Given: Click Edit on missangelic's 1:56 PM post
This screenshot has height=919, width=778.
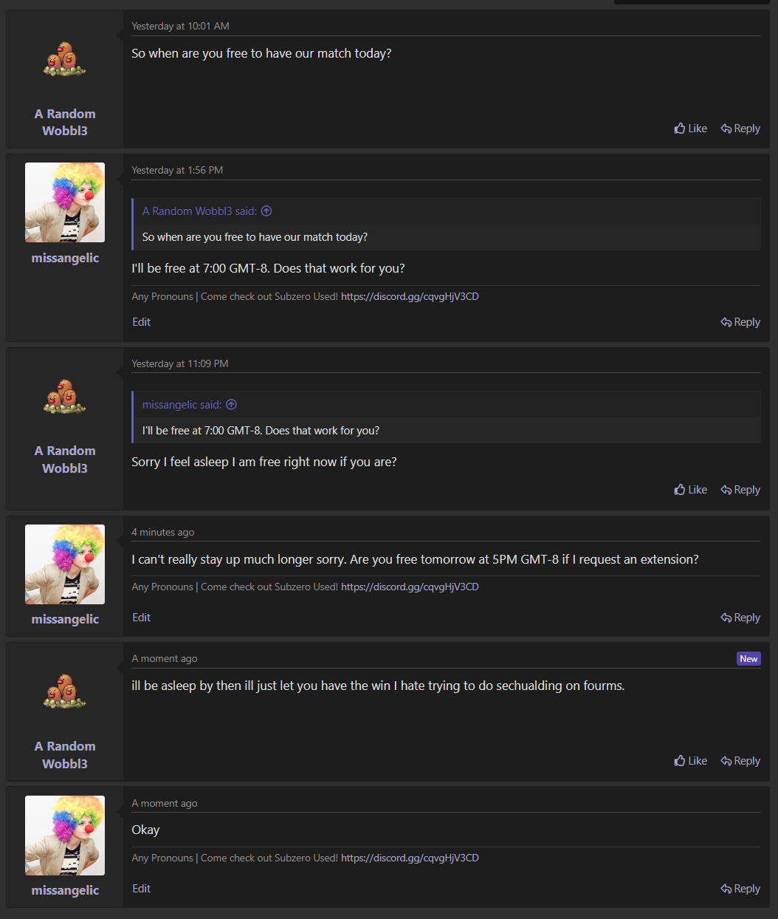Looking at the screenshot, I should tap(141, 321).
